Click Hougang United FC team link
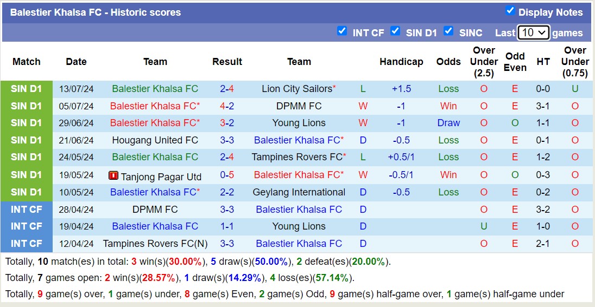The image size is (595, 307). [155, 140]
